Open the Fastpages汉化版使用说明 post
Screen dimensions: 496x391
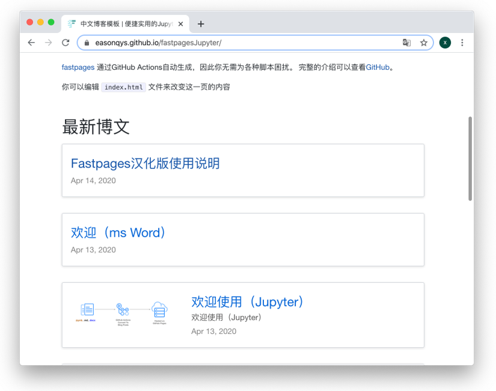coord(145,163)
